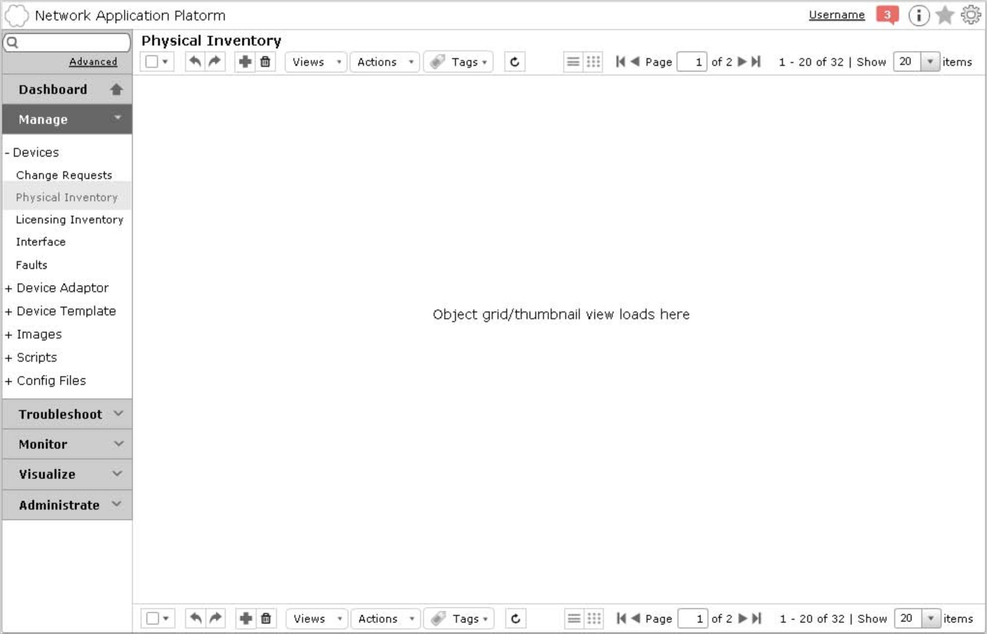Open the top Tags dropdown
This screenshot has width=987, height=634.
click(x=458, y=62)
